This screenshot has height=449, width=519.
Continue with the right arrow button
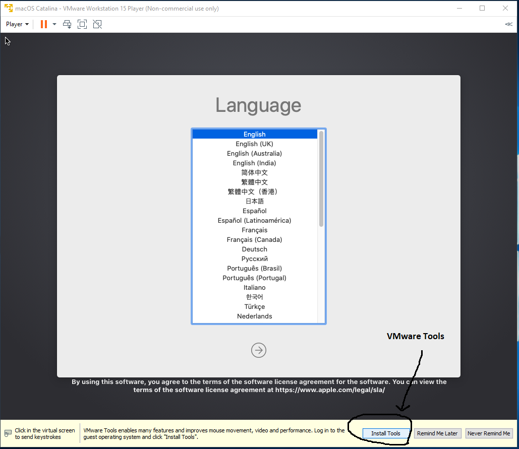pyautogui.click(x=259, y=350)
